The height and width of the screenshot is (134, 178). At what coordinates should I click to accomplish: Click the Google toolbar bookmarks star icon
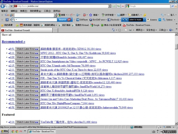coord(90,15)
